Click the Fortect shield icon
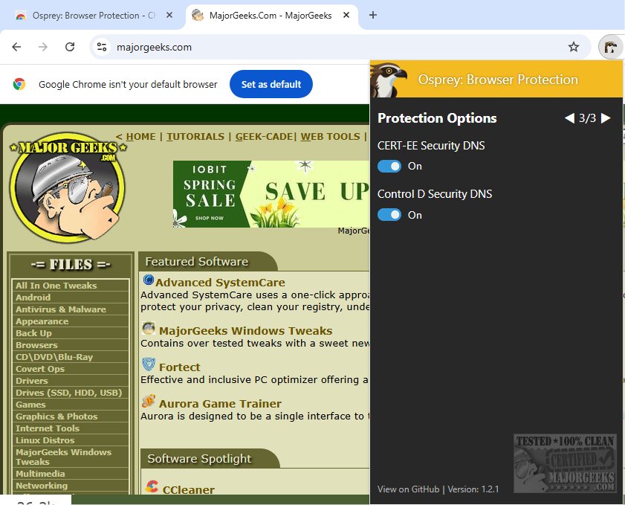The image size is (625, 505). [x=149, y=364]
